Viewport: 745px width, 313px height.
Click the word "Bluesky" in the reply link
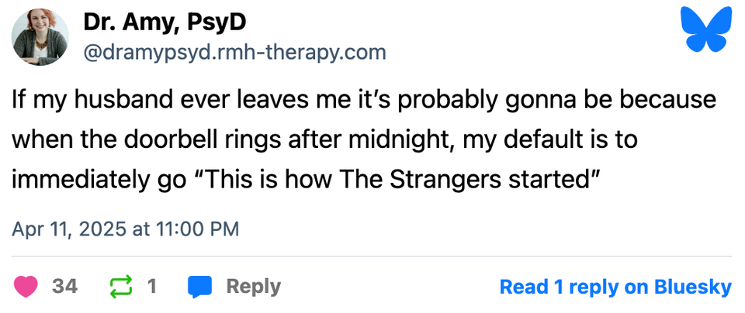692,287
